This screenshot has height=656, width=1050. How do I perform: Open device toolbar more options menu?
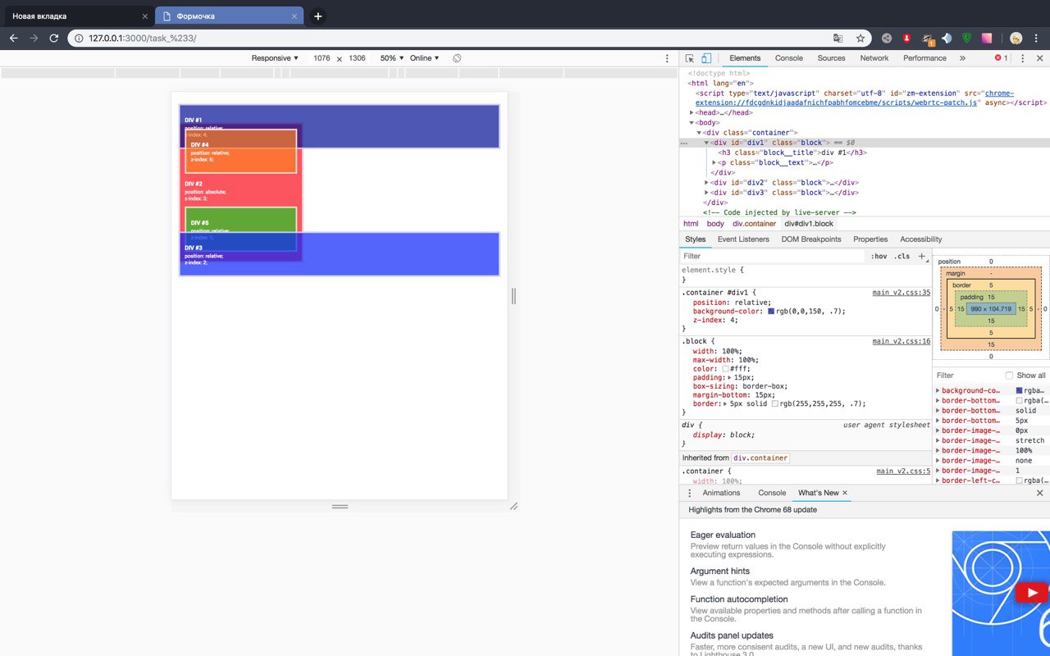pos(667,58)
